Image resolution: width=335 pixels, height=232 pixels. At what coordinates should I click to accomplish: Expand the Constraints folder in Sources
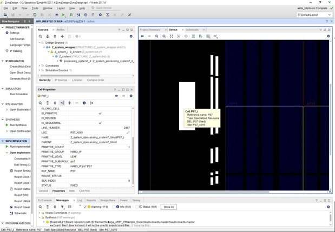[40, 65]
